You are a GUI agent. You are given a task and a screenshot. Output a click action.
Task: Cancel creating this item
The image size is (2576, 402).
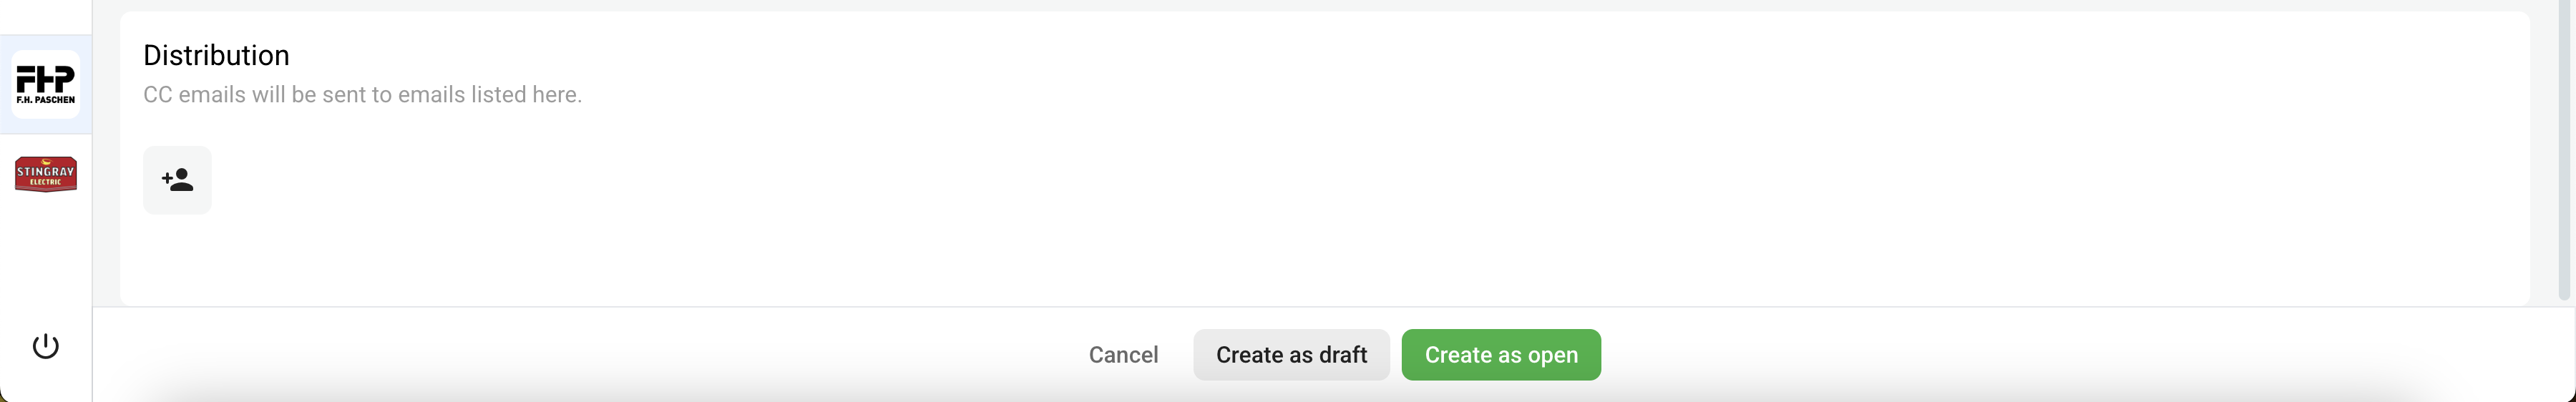click(x=1123, y=355)
